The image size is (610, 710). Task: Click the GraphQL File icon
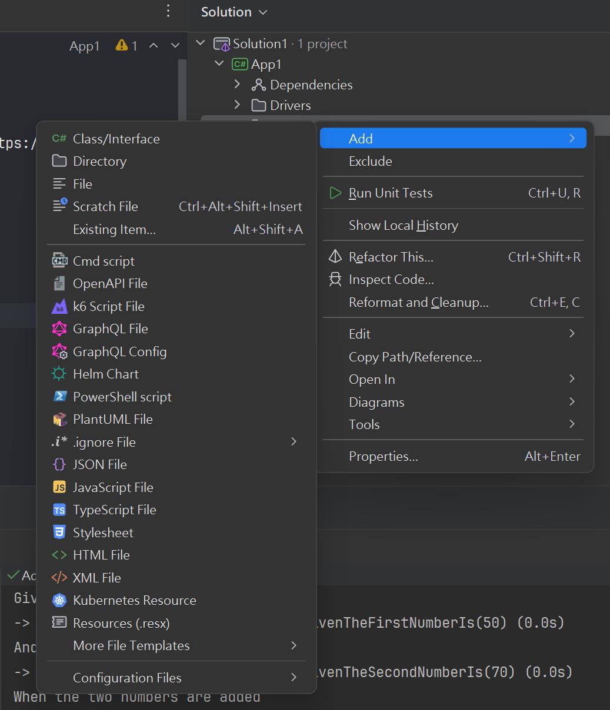point(59,329)
